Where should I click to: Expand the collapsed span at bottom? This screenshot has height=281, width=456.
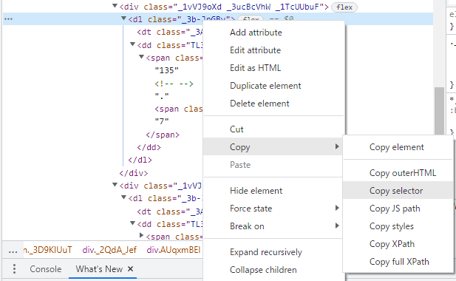[x=142, y=235]
